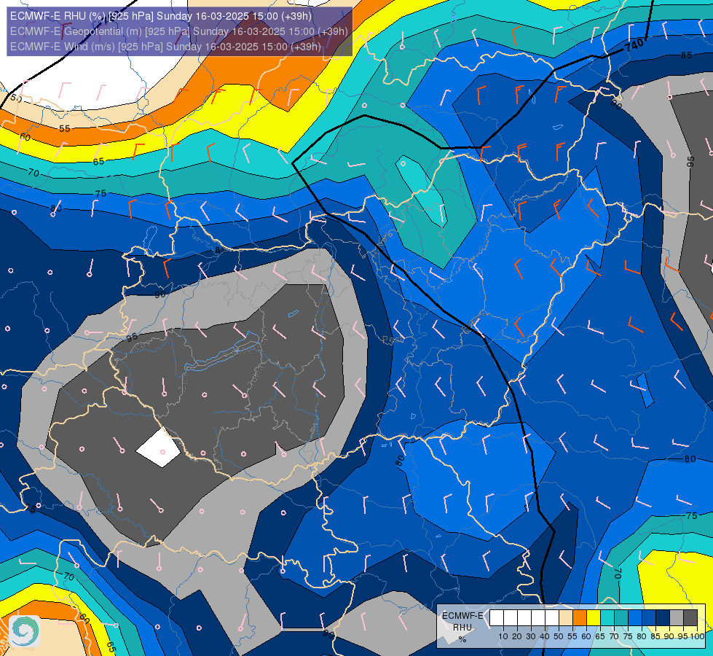Click the white diamond patch inside the dark gray area
Viewport: 713px width, 656px height.
click(158, 447)
